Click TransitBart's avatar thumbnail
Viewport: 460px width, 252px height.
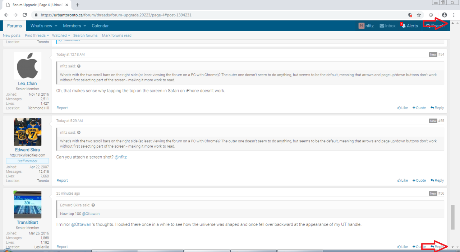point(28,205)
